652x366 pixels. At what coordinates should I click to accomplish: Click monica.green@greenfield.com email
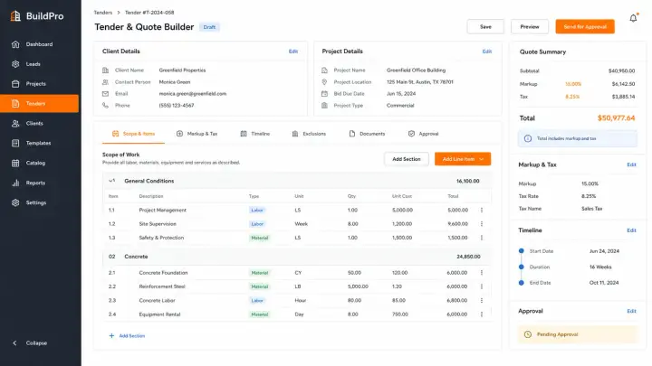(193, 94)
